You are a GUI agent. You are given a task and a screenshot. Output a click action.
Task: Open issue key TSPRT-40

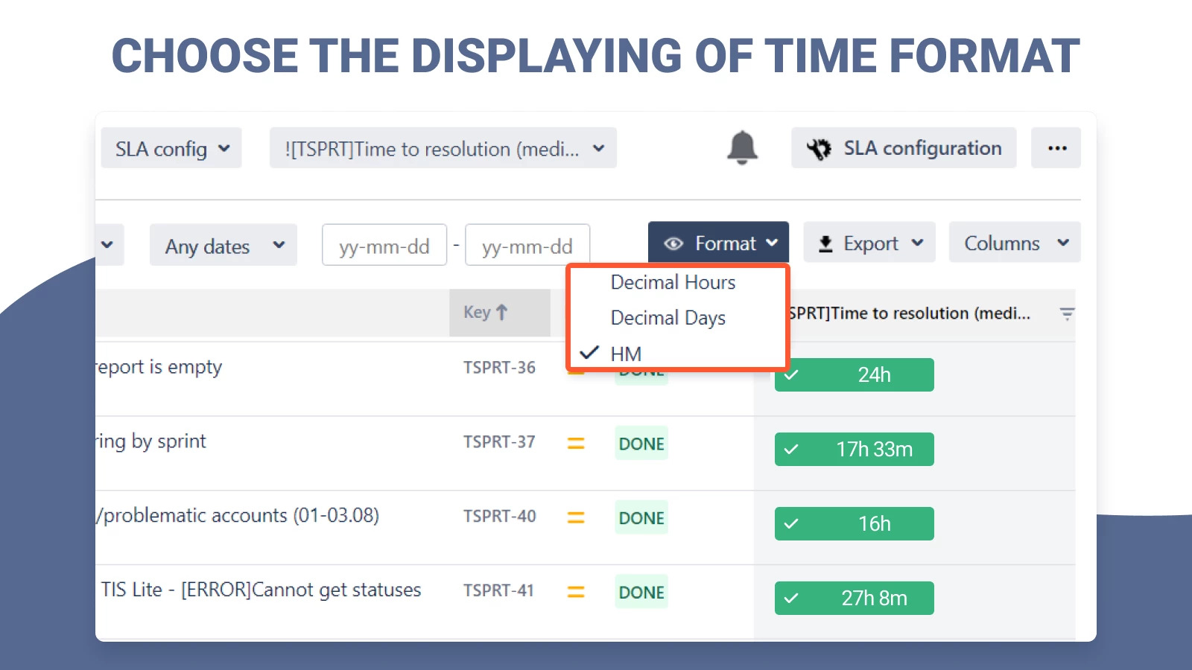tap(499, 517)
